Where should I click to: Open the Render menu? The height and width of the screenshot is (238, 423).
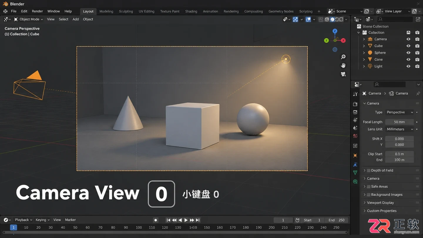(37, 11)
